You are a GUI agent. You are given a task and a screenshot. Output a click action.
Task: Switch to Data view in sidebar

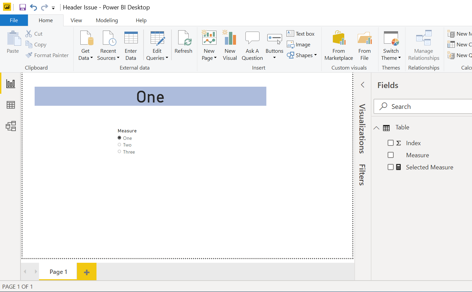pyautogui.click(x=11, y=105)
